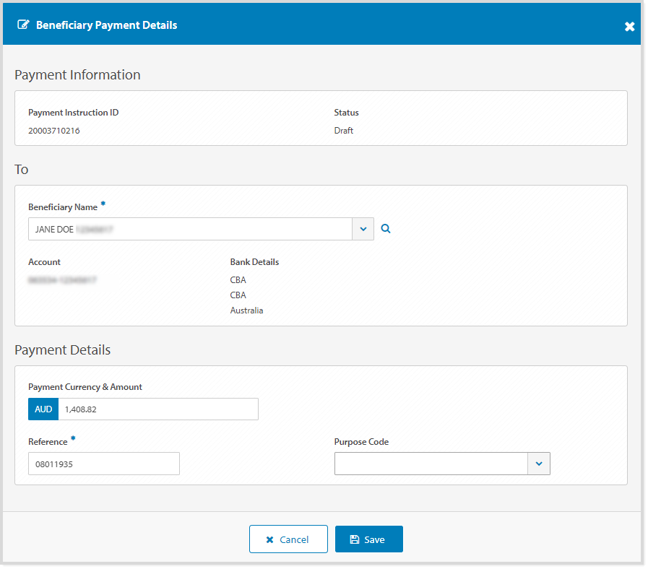
Task: Select the payment amount field showing 1,408.82
Action: click(x=157, y=409)
